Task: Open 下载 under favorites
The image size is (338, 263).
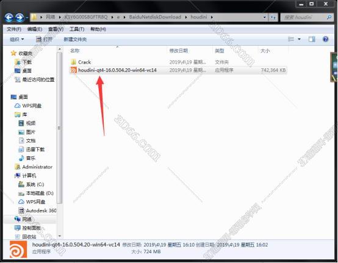Action: (x=27, y=62)
